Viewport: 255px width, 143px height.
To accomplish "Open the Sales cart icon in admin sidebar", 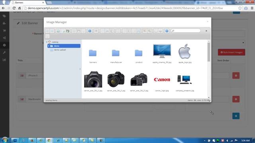I will pyautogui.click(x=4, y=31).
